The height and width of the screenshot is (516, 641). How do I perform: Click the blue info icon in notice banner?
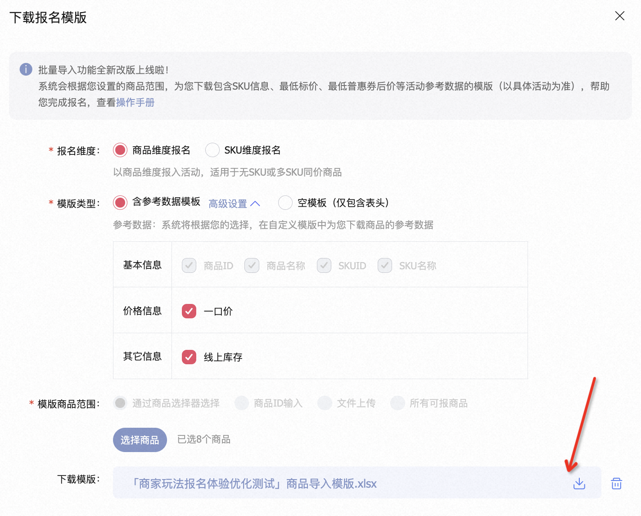tap(26, 69)
